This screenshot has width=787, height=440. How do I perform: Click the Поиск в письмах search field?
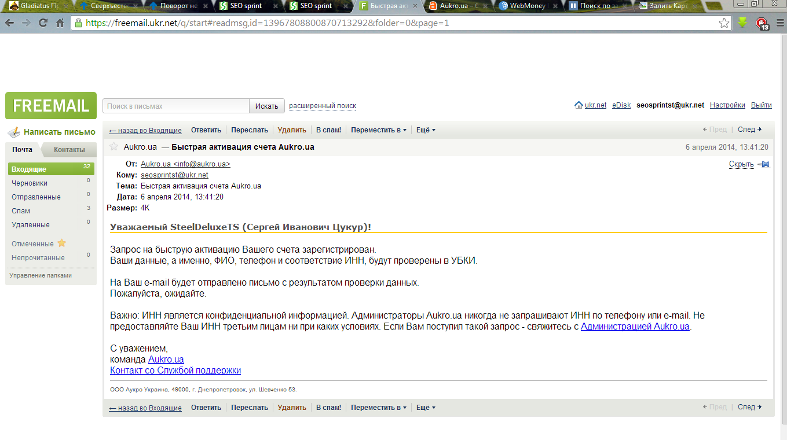(x=176, y=106)
